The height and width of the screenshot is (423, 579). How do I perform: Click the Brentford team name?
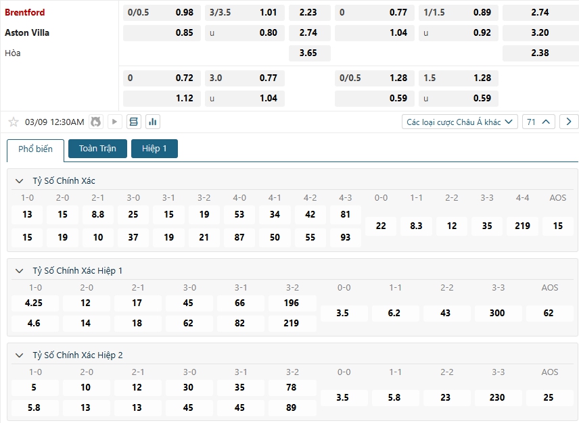coord(25,12)
